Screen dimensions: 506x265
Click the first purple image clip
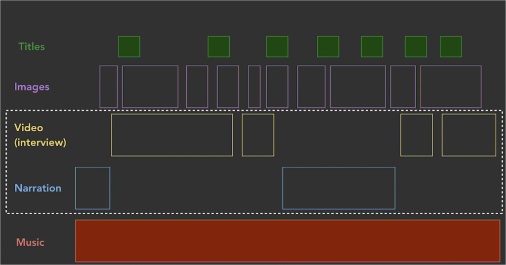coord(109,86)
